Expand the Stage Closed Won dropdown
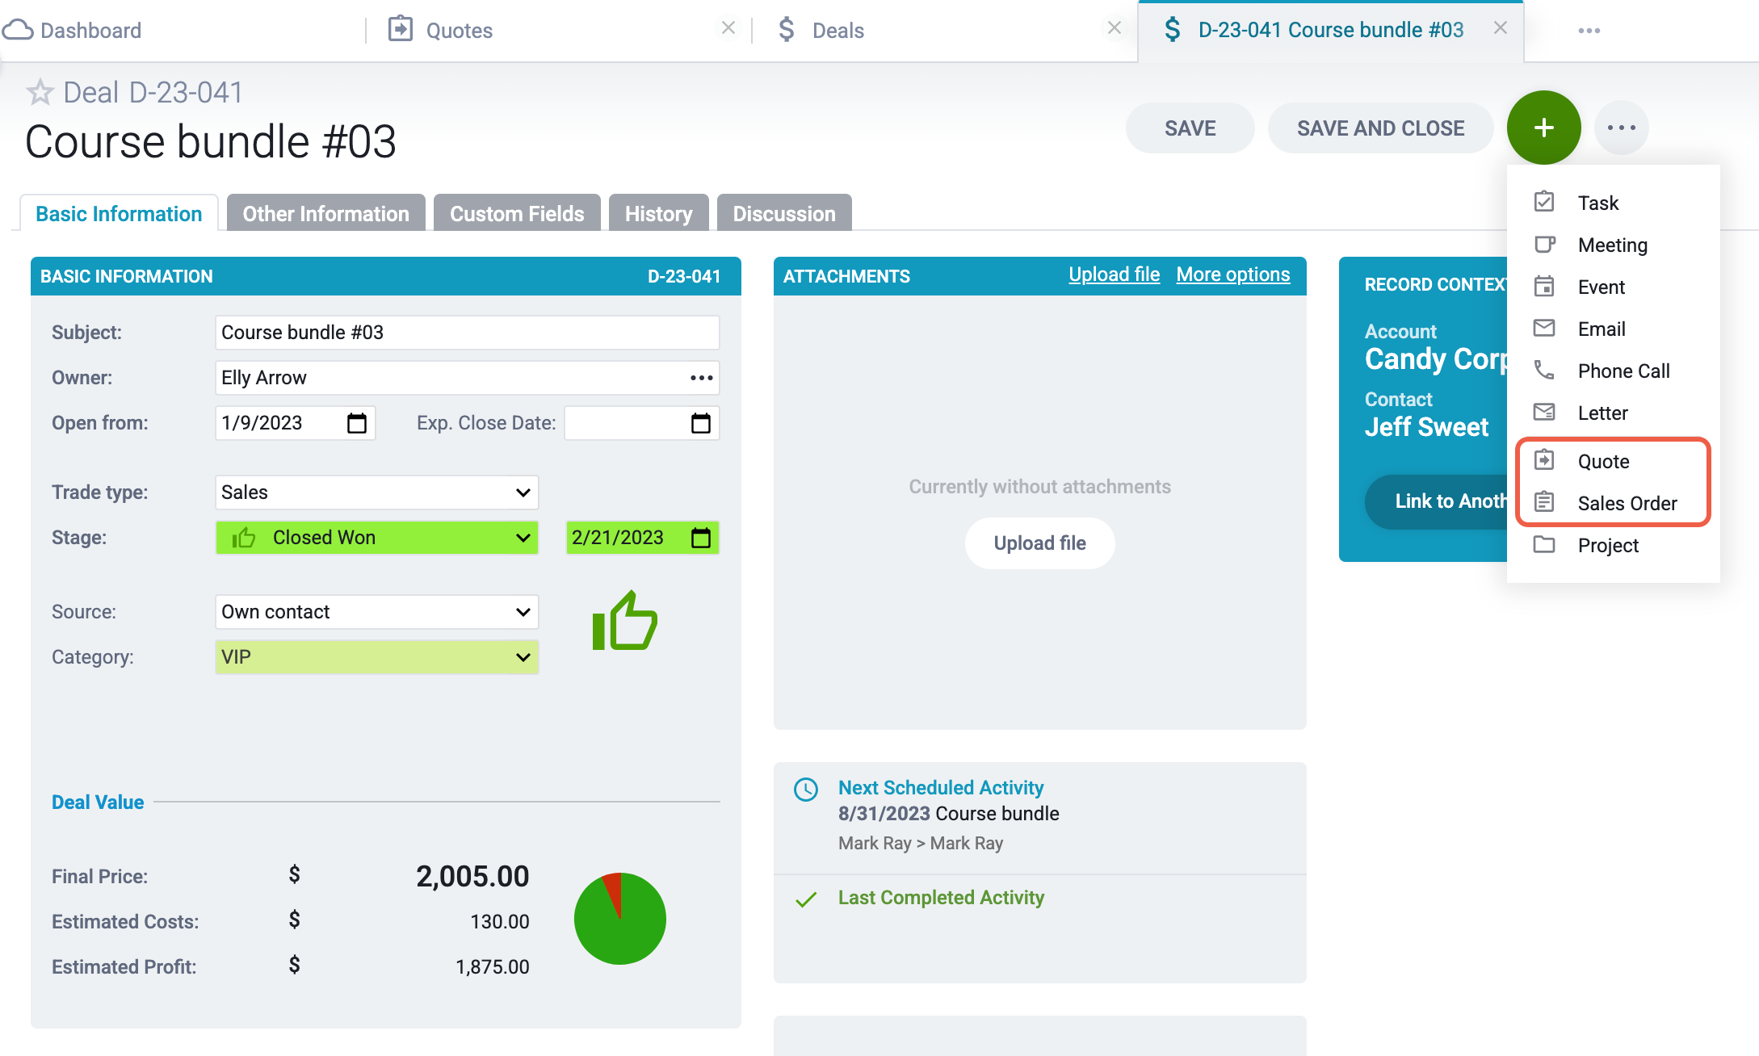The image size is (1759, 1056). tap(376, 538)
